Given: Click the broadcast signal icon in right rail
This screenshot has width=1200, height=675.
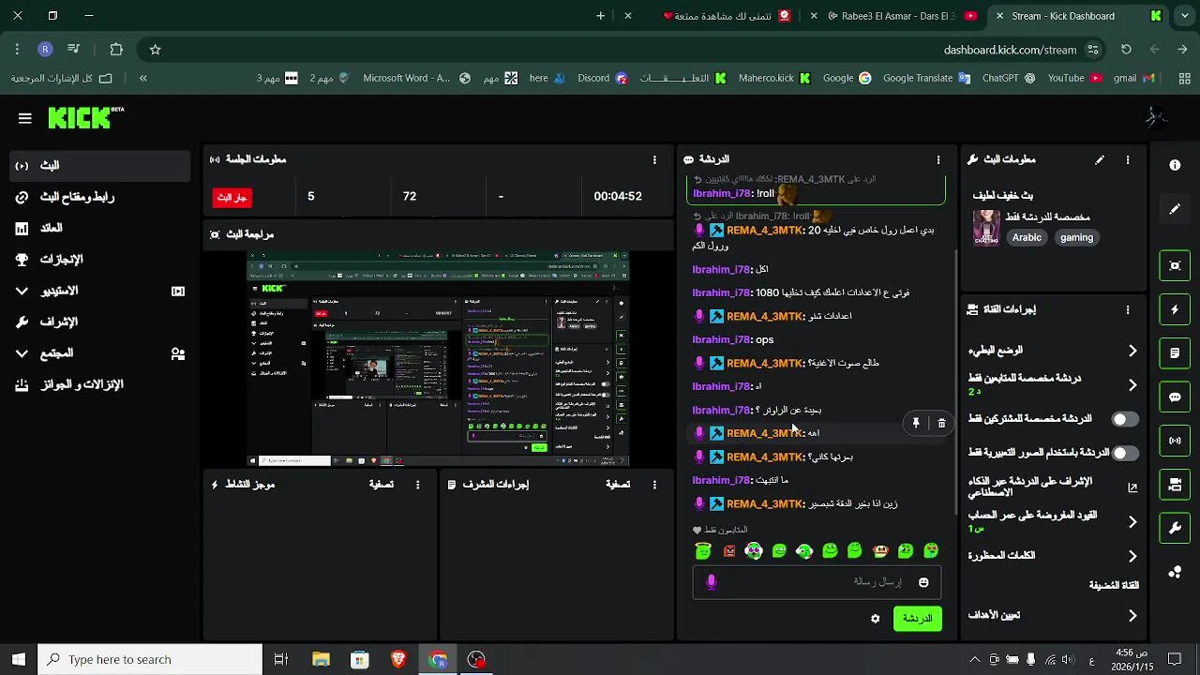Looking at the screenshot, I should pos(1175,441).
